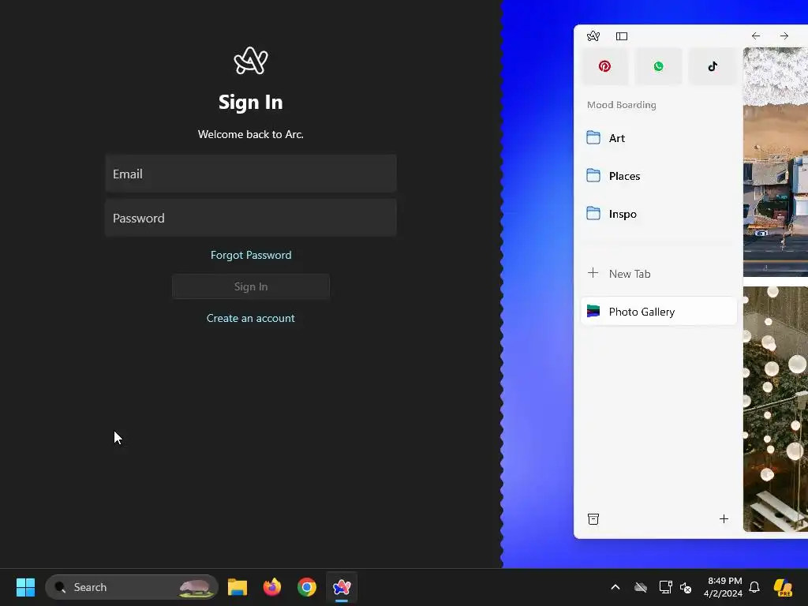
Task: Open the Art folder
Action: point(659,138)
